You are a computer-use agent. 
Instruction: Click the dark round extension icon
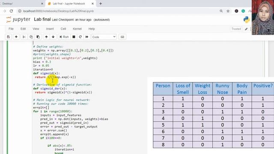coord(236,11)
